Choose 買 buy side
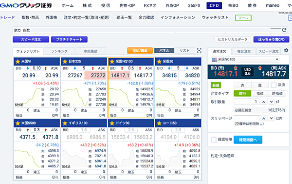Screen dimensions: 292x184 point(260,85)
